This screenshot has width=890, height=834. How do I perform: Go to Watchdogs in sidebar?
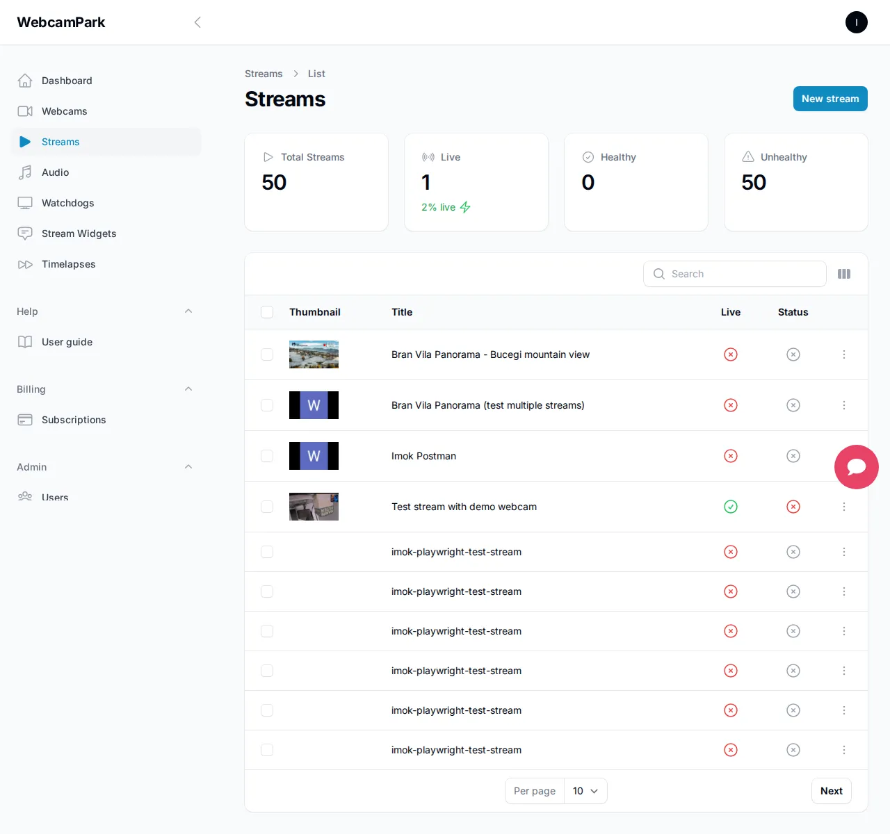click(67, 203)
